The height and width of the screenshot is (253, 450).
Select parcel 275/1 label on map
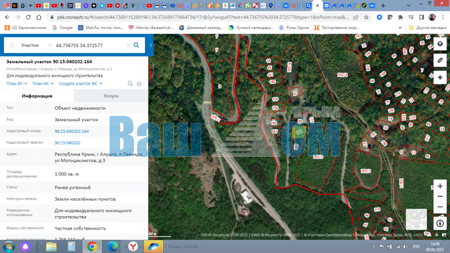coord(215,118)
